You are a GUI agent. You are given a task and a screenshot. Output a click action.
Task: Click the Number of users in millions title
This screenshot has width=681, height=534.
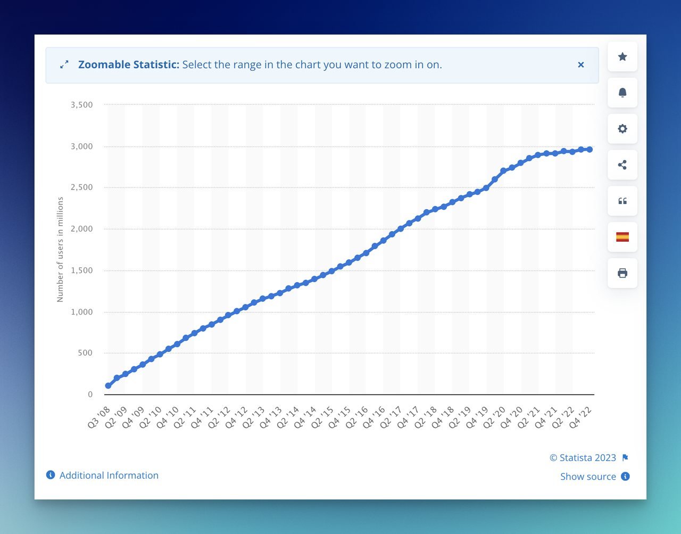tap(60, 250)
